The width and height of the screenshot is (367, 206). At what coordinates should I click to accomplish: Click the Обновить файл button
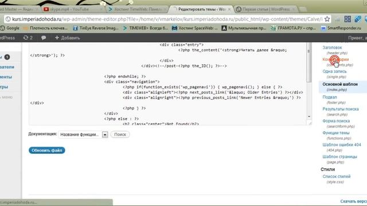tap(47, 150)
